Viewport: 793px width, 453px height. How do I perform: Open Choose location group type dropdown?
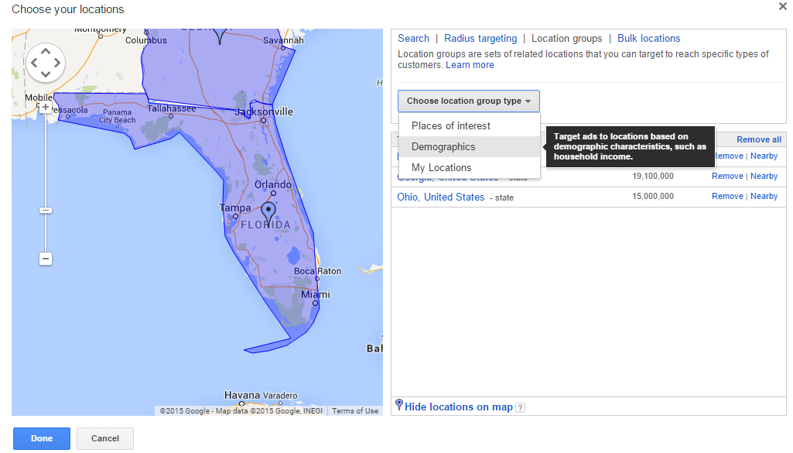[x=468, y=101]
